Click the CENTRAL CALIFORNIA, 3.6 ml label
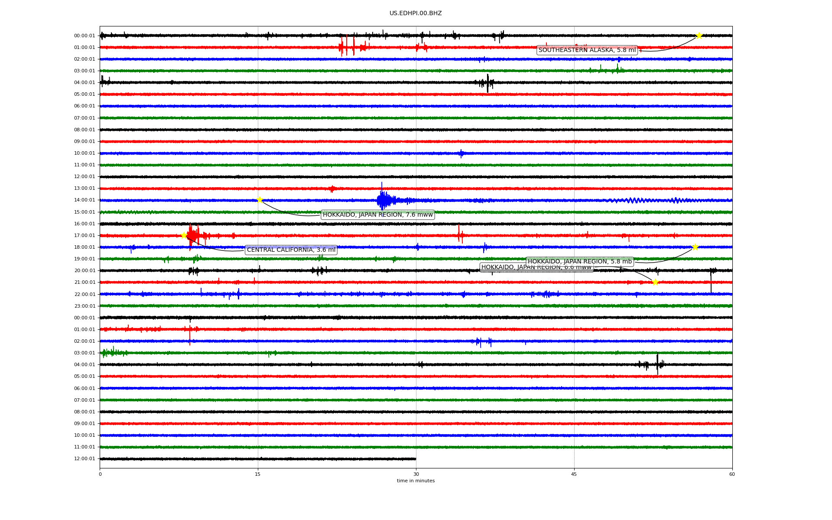 291,250
